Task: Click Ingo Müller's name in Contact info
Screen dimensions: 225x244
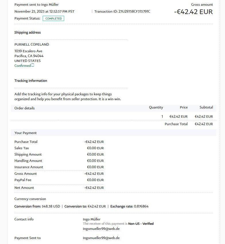Action: coord(91,219)
